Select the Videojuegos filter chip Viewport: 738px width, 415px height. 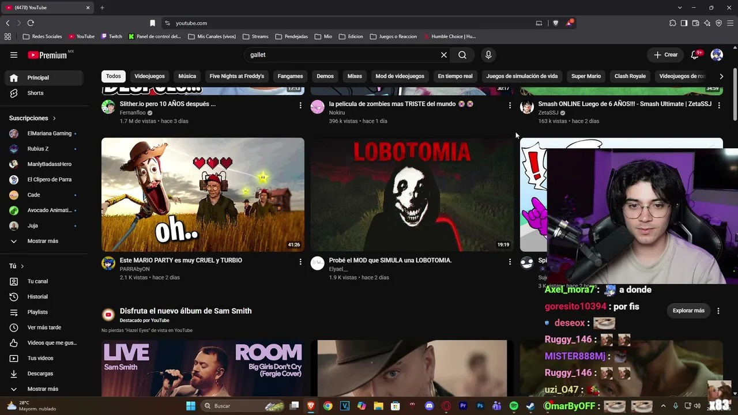(150, 76)
